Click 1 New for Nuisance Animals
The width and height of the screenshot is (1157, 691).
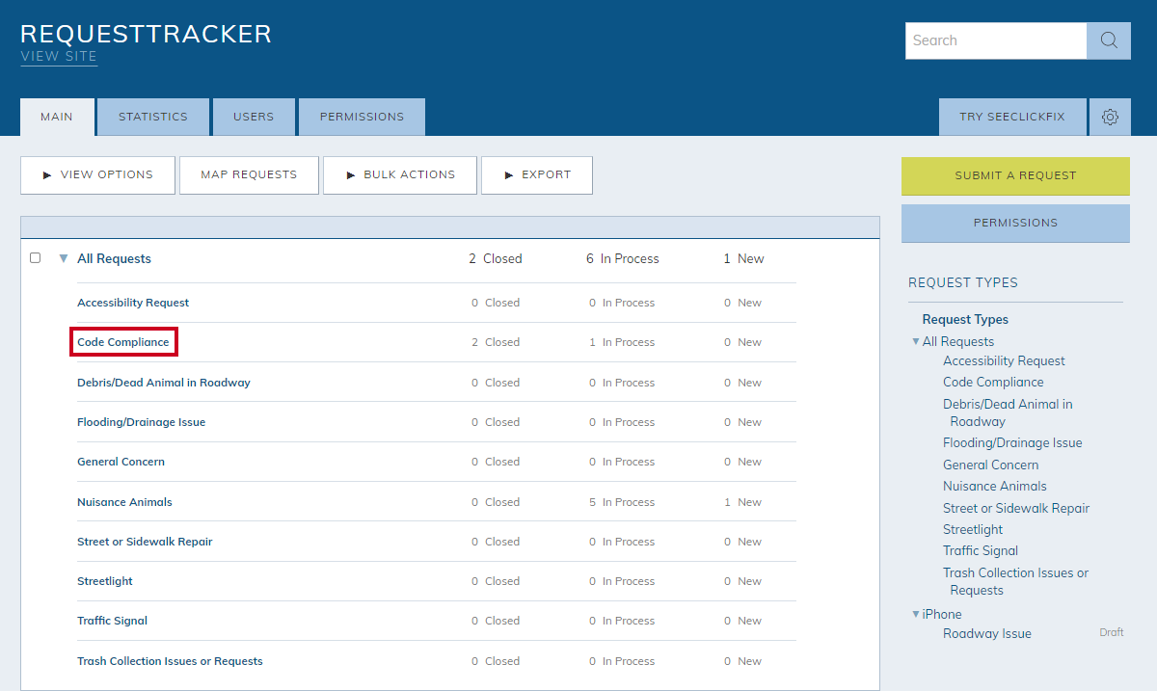(x=742, y=502)
